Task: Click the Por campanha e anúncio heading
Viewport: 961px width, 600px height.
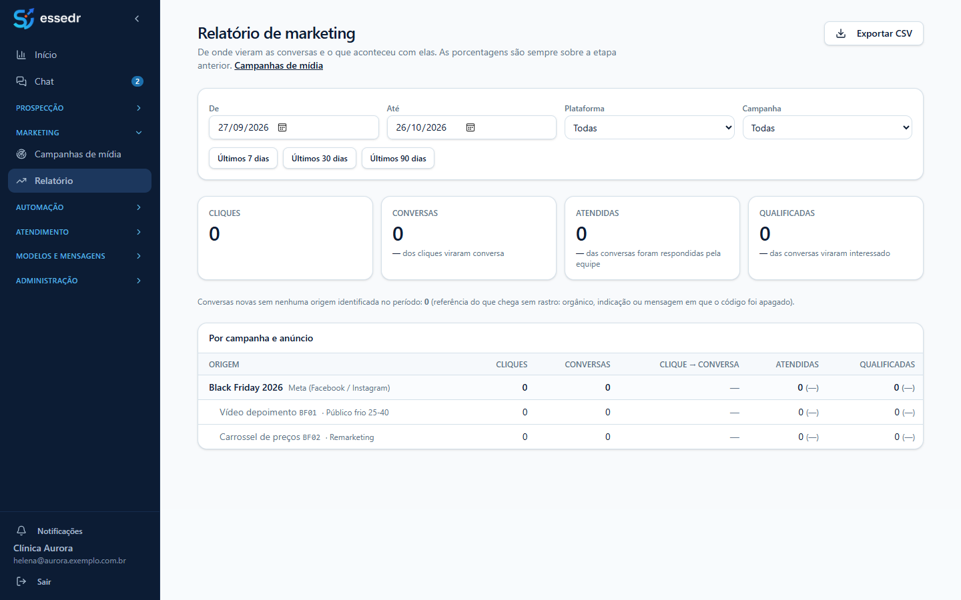Action: [x=261, y=338]
